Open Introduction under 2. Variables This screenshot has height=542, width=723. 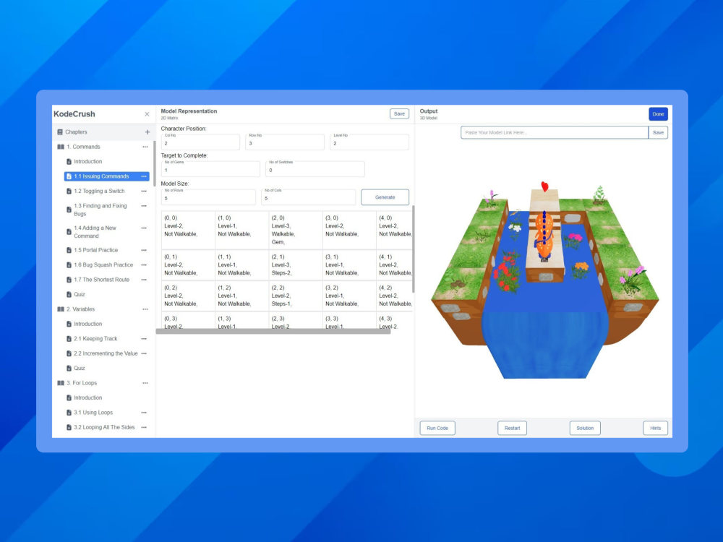coord(88,324)
